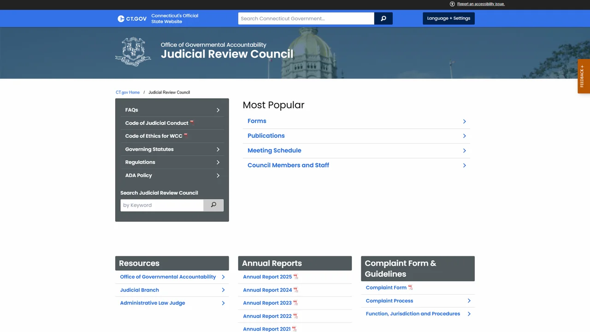Expand the Governing Statutes chevron
590x332 pixels.
(x=218, y=149)
